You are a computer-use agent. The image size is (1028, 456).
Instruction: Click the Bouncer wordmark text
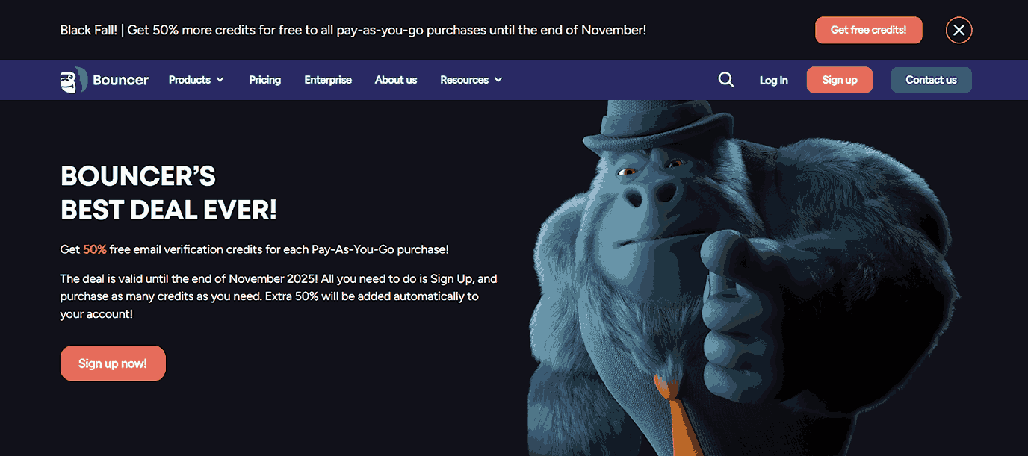coord(121,80)
